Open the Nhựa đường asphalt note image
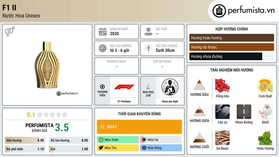Image resolution: width=279 pixels, height=157 pixels. pos(244,111)
